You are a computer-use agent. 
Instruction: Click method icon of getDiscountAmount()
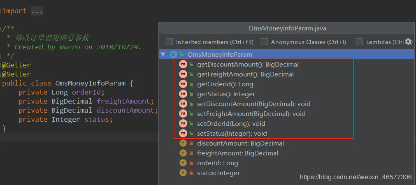click(183, 65)
